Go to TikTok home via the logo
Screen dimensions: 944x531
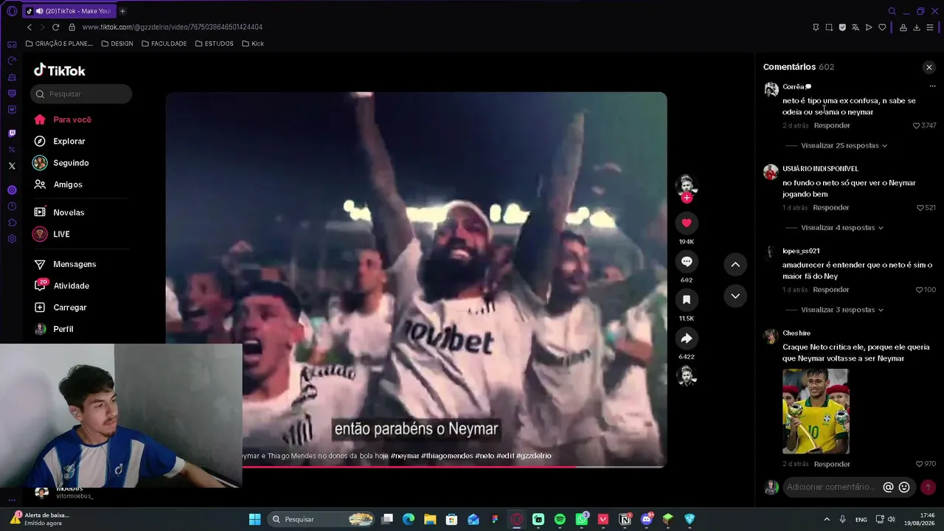pyautogui.click(x=60, y=70)
